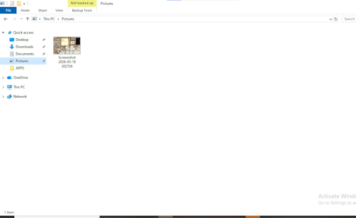Image resolution: width=356 pixels, height=218 pixels.
Task: Click the Pictures icon in address bar
Action: (x=35, y=19)
